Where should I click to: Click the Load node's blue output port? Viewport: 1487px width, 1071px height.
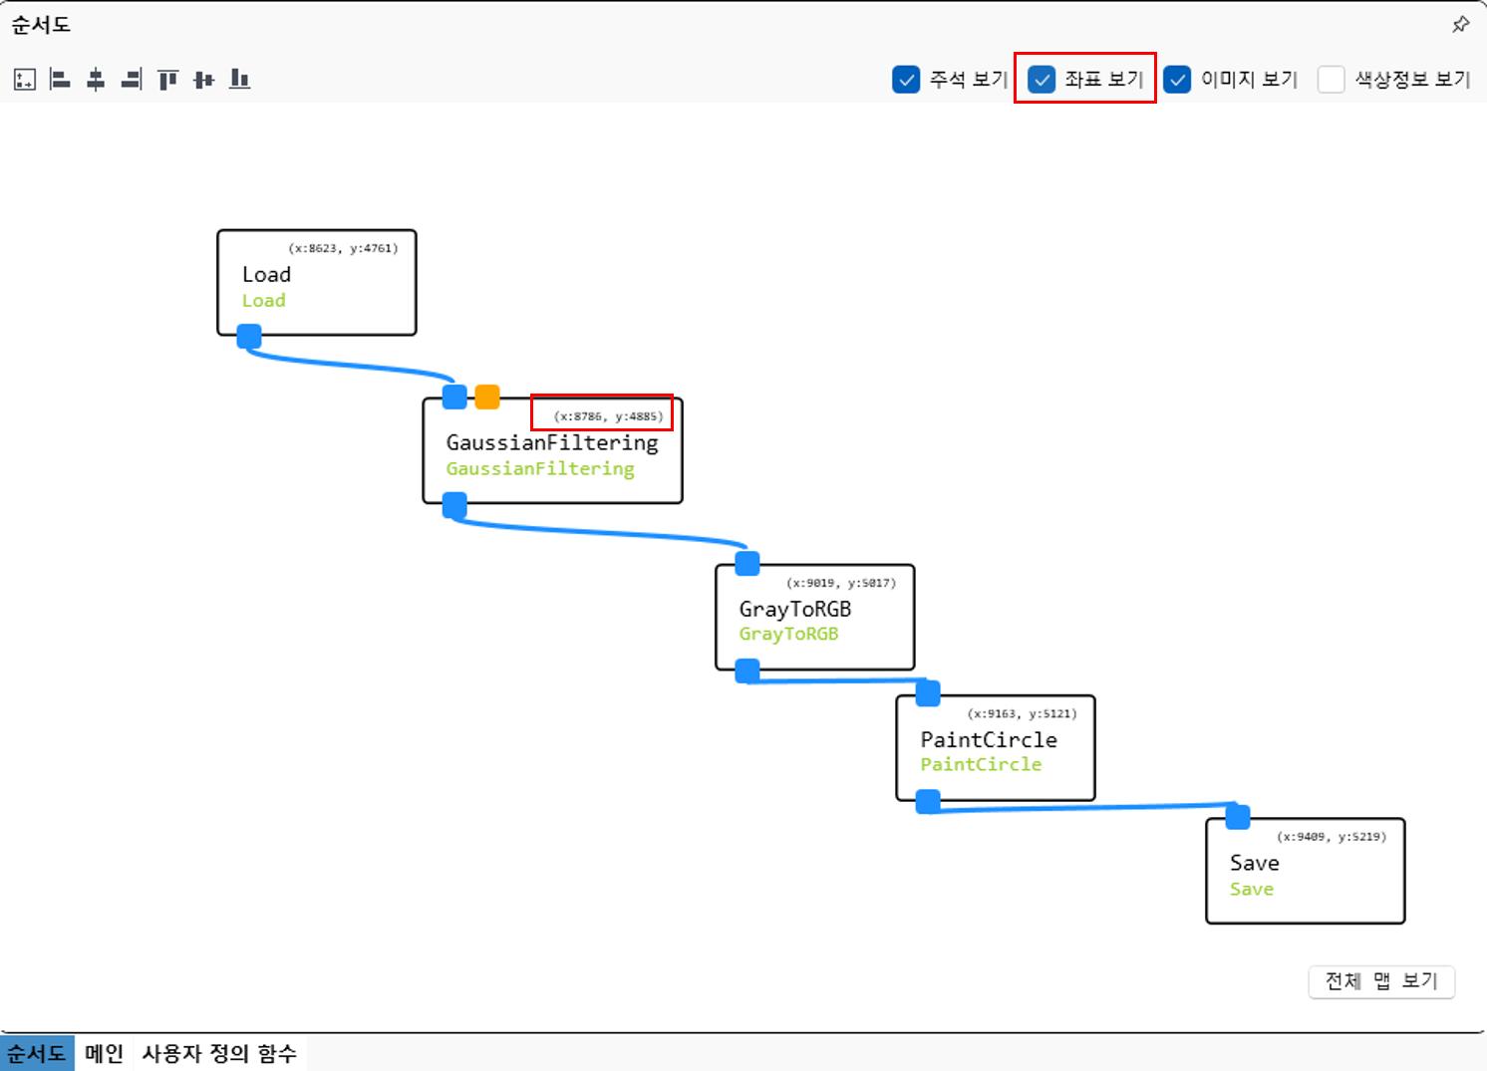(x=249, y=337)
